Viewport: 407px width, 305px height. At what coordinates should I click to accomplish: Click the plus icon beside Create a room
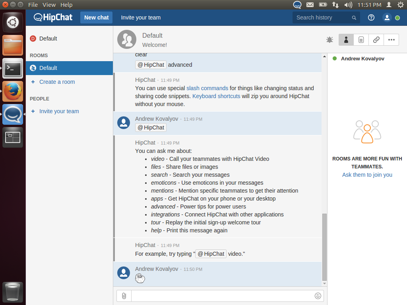click(33, 82)
